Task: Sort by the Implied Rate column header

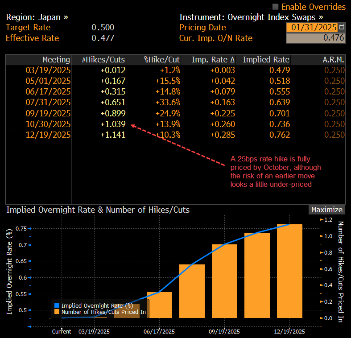Action: (263, 60)
